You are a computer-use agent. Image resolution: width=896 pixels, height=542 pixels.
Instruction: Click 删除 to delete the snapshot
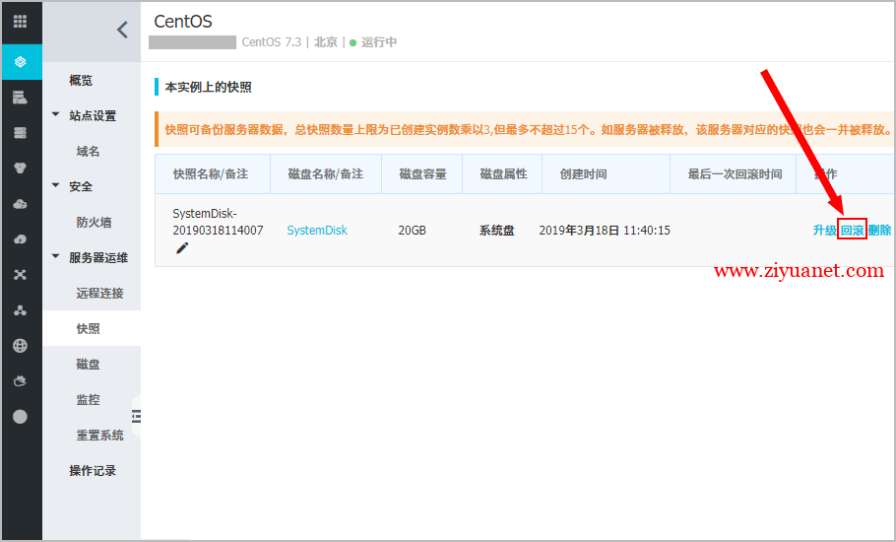[x=880, y=231]
